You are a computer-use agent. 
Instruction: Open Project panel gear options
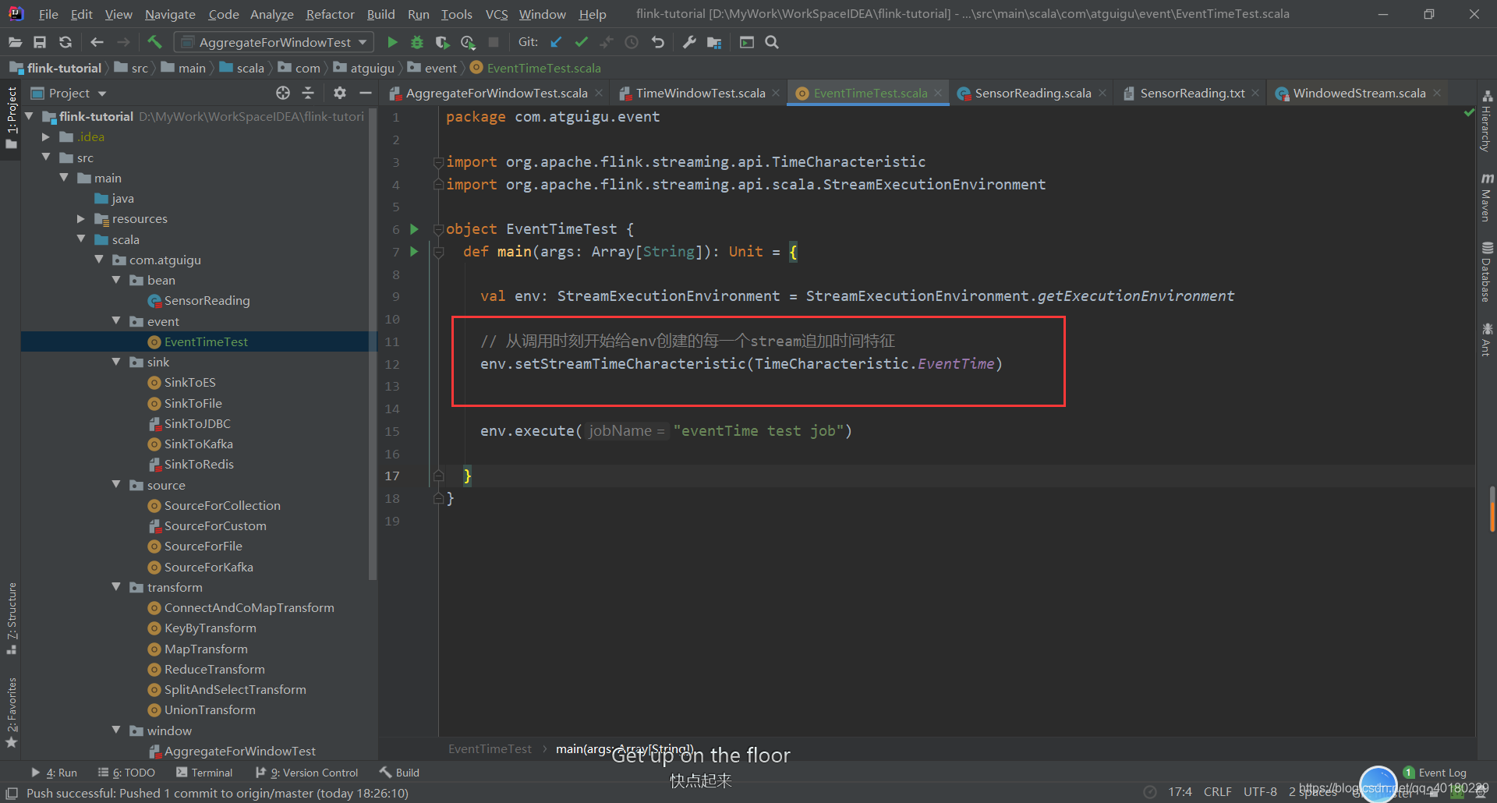[340, 93]
